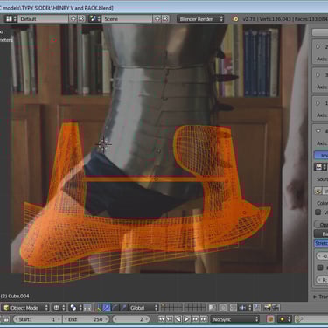
Task: Select the rotate manipulator icon
Action: 115,308
